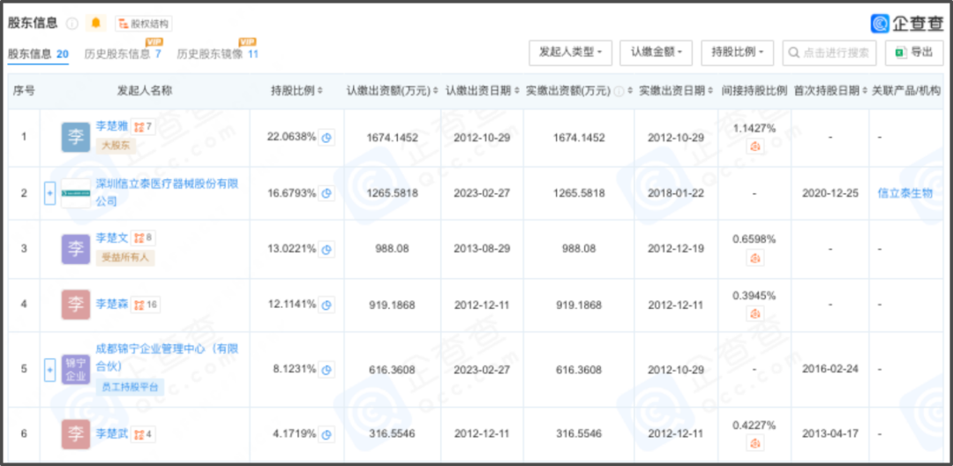Open pie chart icon for 李楚雅's 22.0638%

tap(326, 137)
